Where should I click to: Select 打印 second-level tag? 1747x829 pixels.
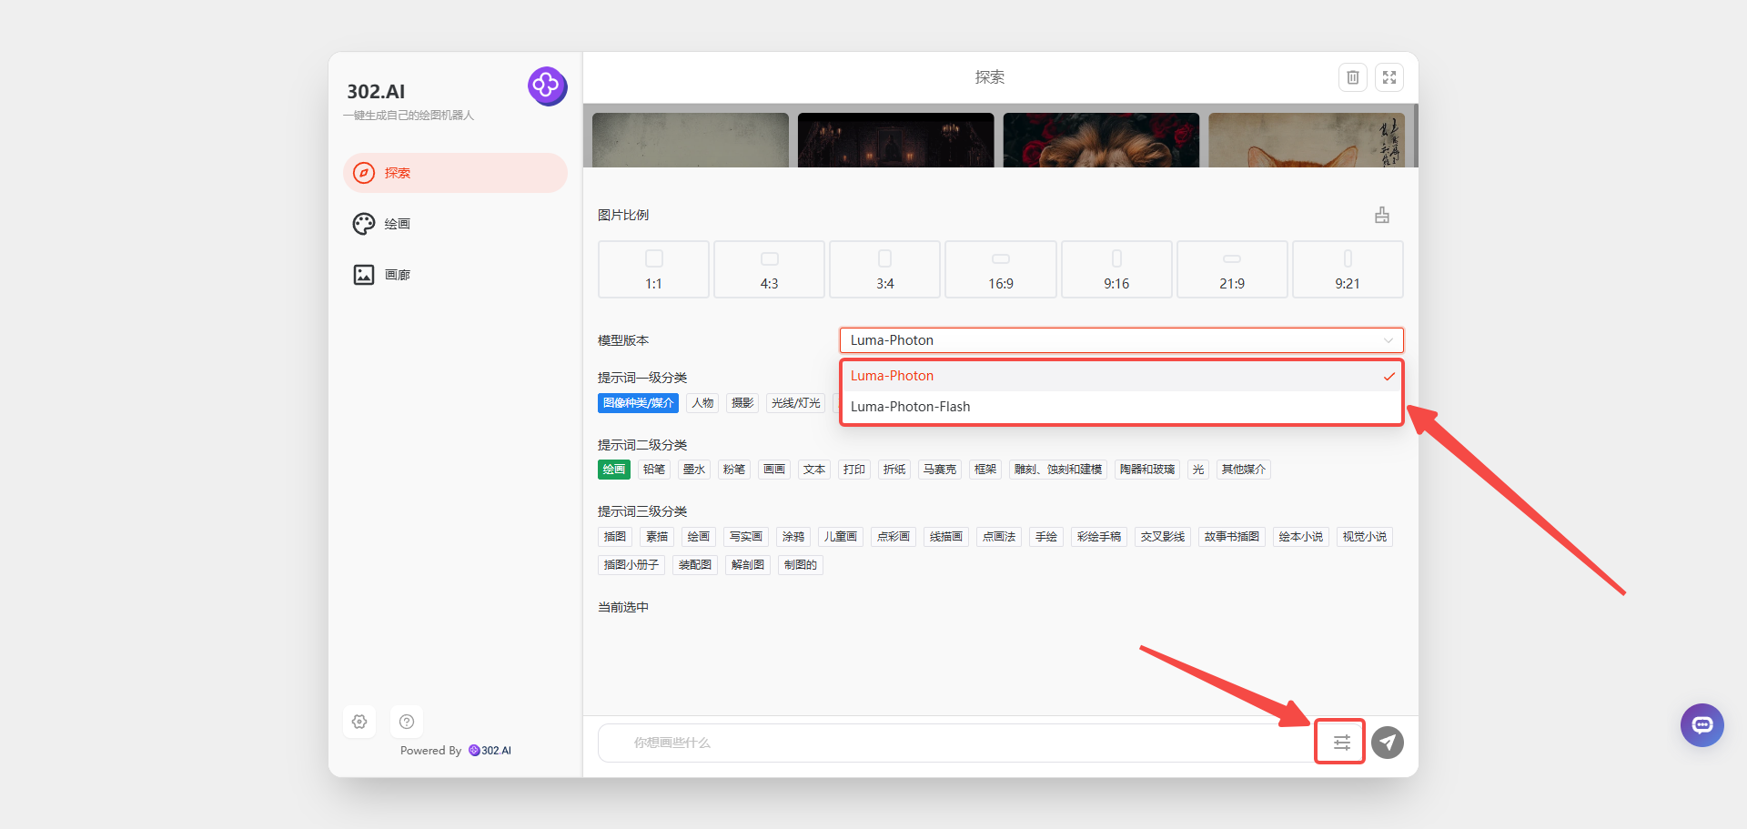pyautogui.click(x=854, y=470)
